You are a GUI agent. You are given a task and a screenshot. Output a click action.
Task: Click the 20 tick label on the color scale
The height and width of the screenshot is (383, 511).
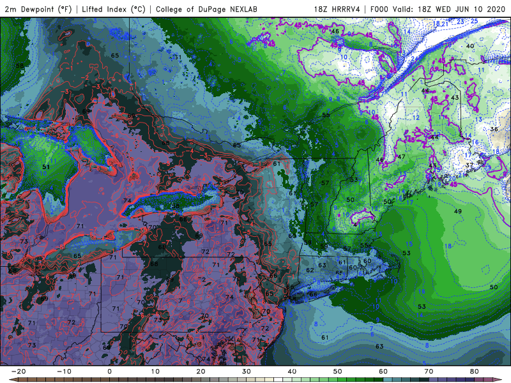point(201,372)
